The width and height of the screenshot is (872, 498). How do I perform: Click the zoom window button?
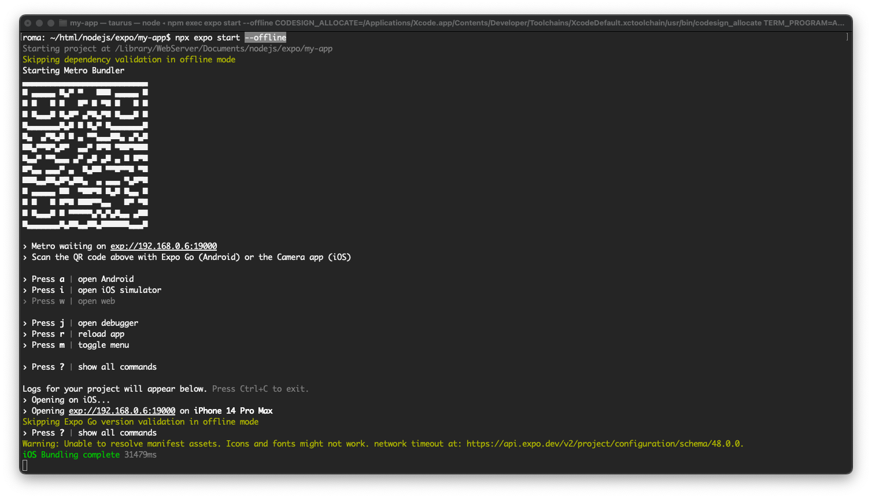click(x=51, y=23)
